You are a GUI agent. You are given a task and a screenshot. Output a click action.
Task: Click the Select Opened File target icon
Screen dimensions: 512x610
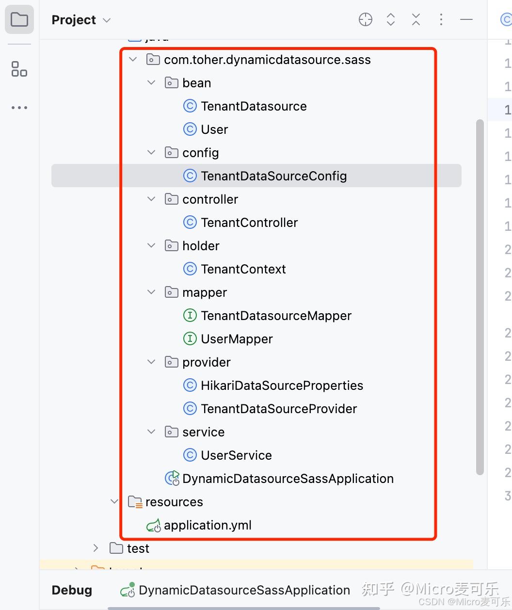tap(365, 19)
